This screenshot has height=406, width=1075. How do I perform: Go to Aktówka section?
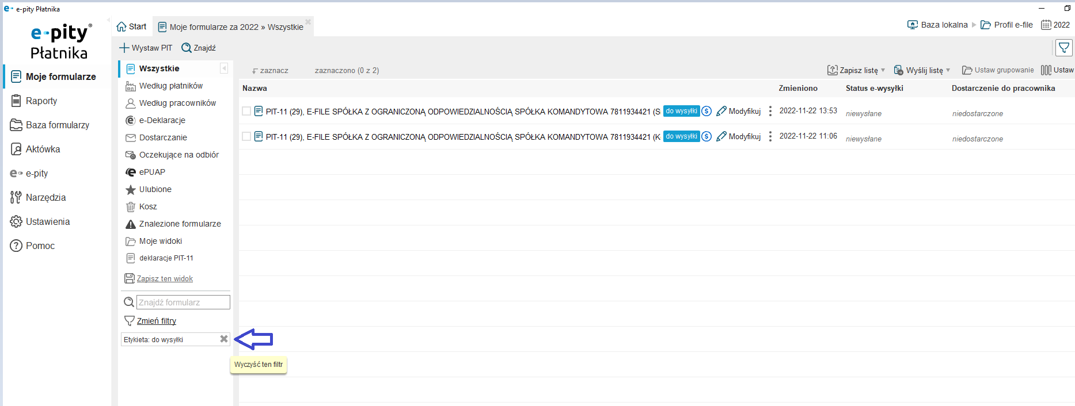(35, 149)
